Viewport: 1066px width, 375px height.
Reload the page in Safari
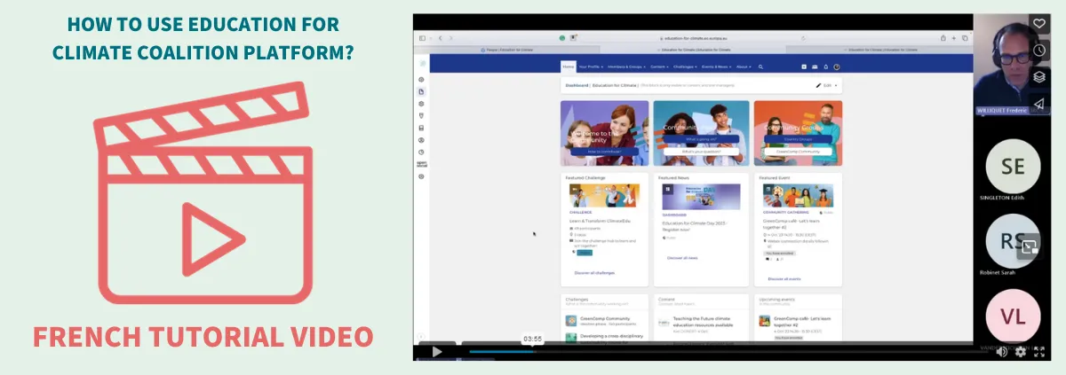click(x=804, y=38)
